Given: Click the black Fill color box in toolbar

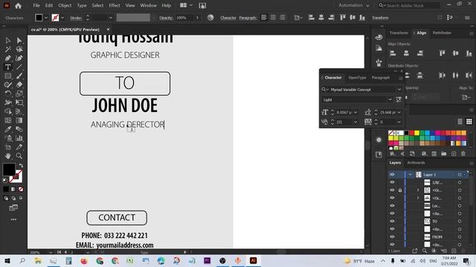Looking at the screenshot, I should tap(9, 170).
